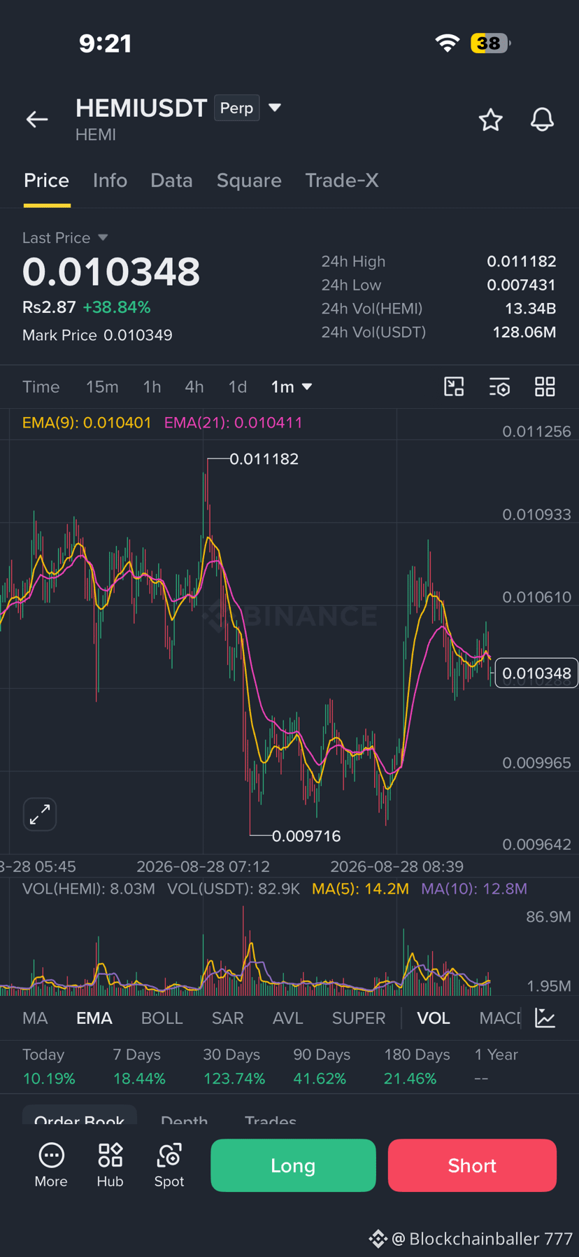Enable the BOLL indicator
Image resolution: width=579 pixels, height=1257 pixels.
(162, 1018)
